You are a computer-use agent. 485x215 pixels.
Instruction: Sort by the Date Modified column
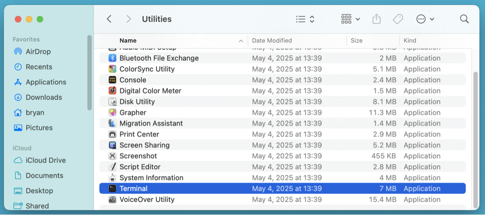272,41
